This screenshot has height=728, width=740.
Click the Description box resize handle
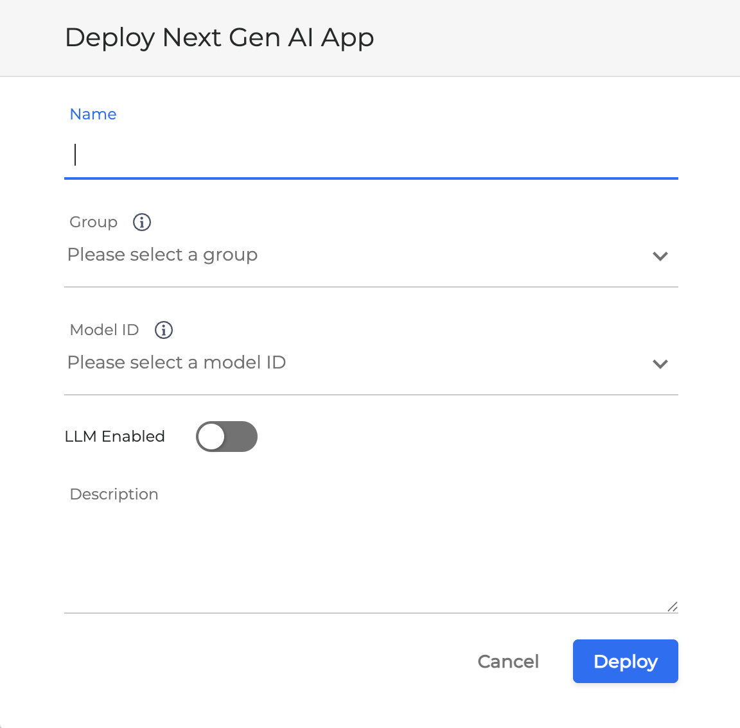[x=672, y=607]
